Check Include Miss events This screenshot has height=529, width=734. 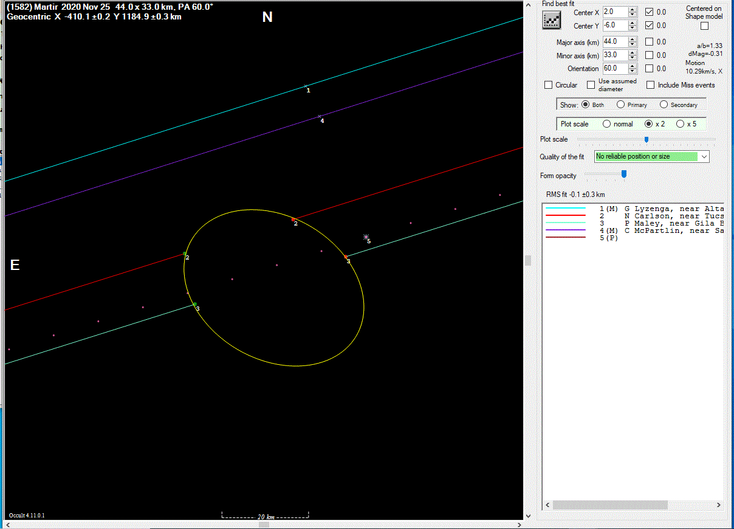(650, 85)
